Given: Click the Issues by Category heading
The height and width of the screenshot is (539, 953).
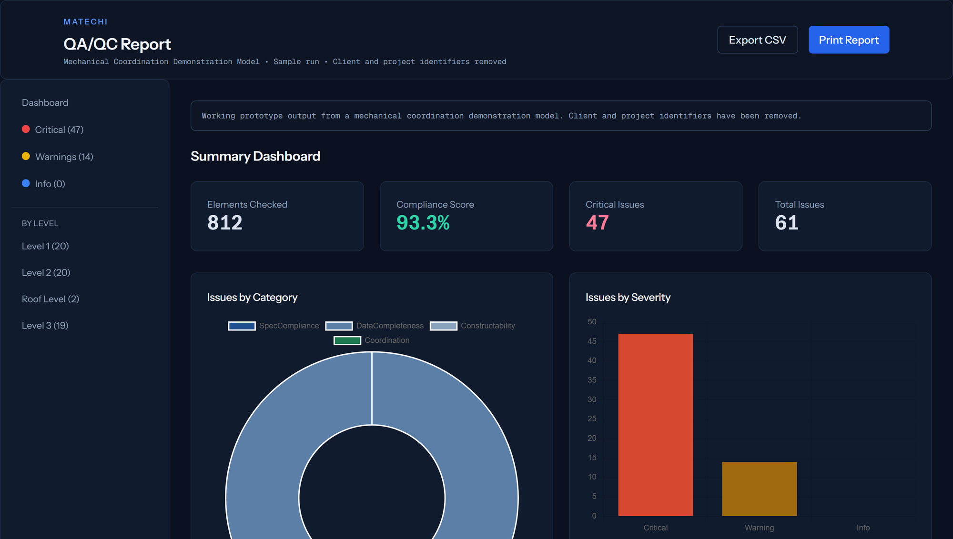Looking at the screenshot, I should (252, 298).
